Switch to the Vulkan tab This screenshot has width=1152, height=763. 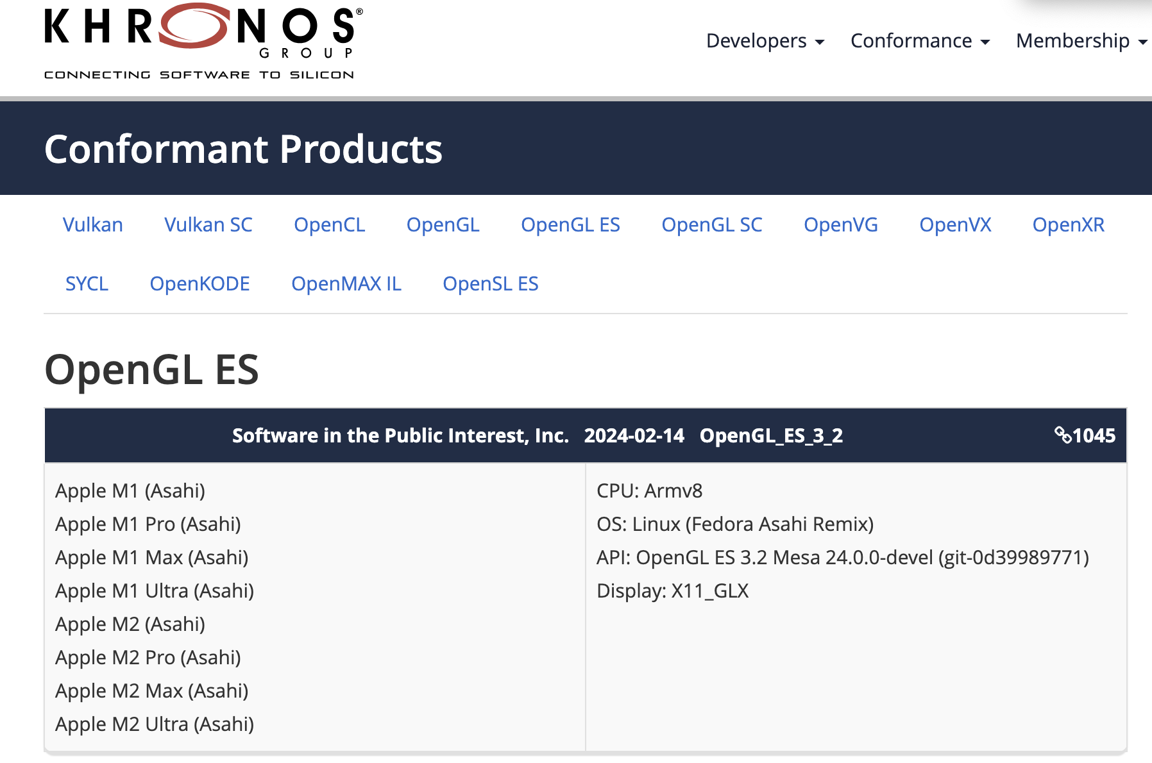93,224
